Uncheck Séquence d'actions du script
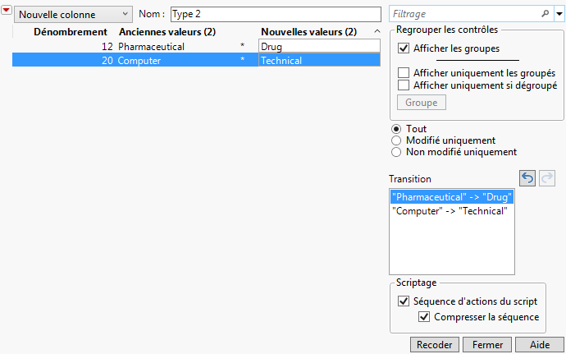 (x=404, y=301)
